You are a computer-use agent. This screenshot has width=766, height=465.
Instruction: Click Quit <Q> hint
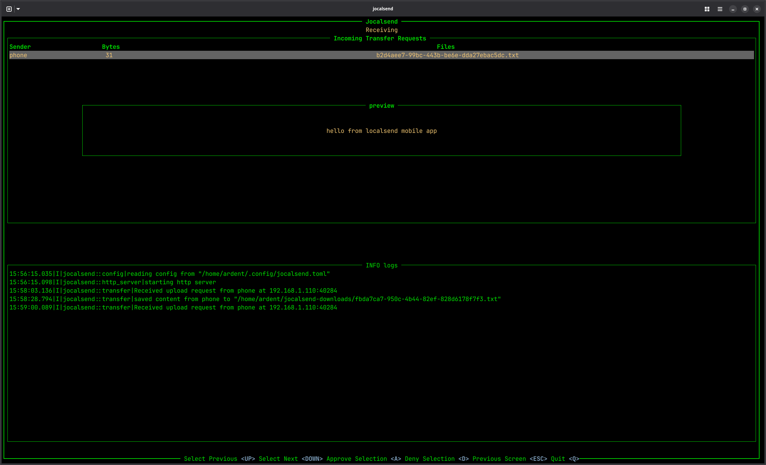pyautogui.click(x=565, y=459)
